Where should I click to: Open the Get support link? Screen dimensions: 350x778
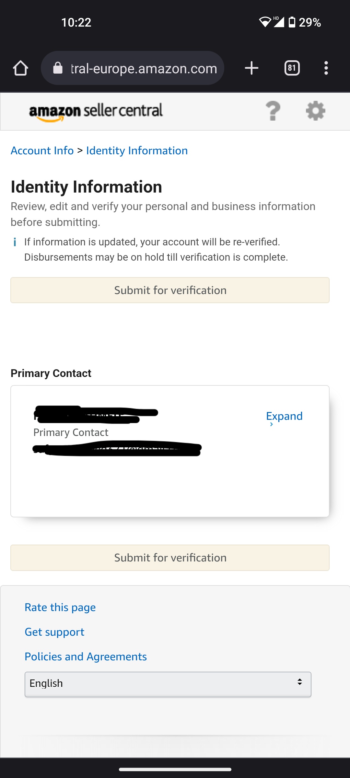(54, 632)
